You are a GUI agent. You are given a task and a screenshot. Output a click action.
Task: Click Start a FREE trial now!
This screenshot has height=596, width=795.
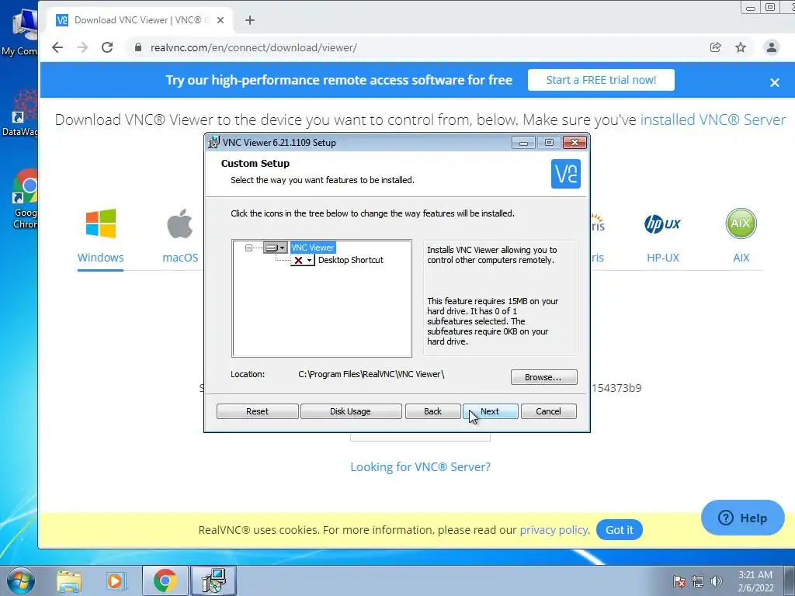tap(601, 80)
